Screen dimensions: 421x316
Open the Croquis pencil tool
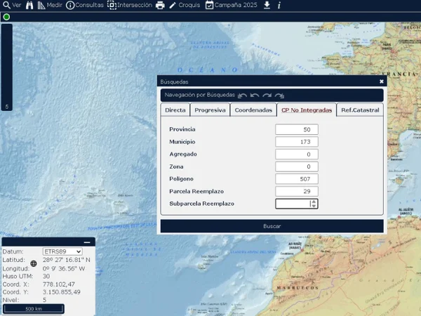click(x=184, y=5)
